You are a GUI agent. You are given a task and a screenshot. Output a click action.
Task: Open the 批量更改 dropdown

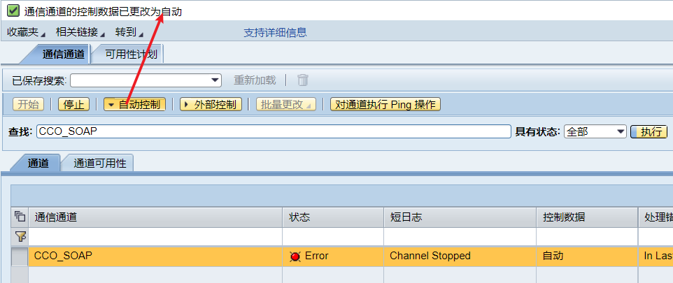click(286, 104)
